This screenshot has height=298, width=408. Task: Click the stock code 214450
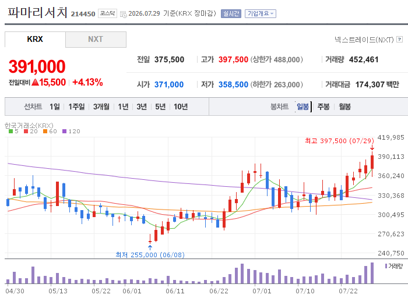tap(83, 14)
